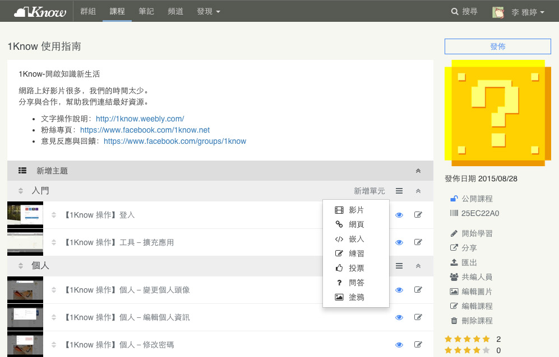Pick 投票 from the unit type menu
This screenshot has width=559, height=357.
coord(356,268)
